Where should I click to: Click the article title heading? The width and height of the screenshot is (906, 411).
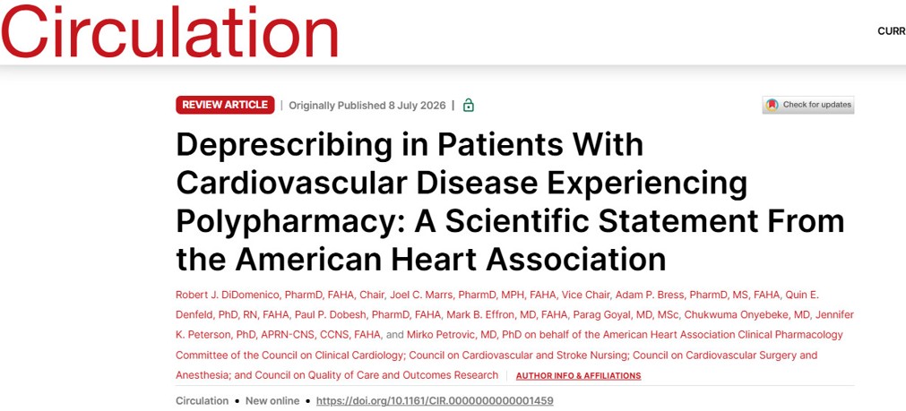click(510, 202)
